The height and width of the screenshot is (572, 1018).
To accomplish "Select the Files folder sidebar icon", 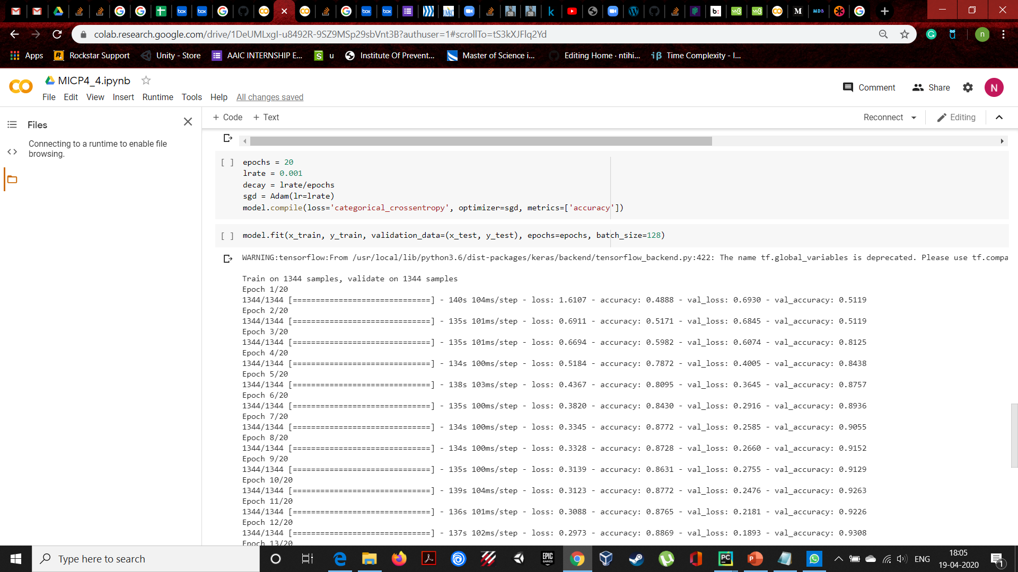I will [12, 180].
